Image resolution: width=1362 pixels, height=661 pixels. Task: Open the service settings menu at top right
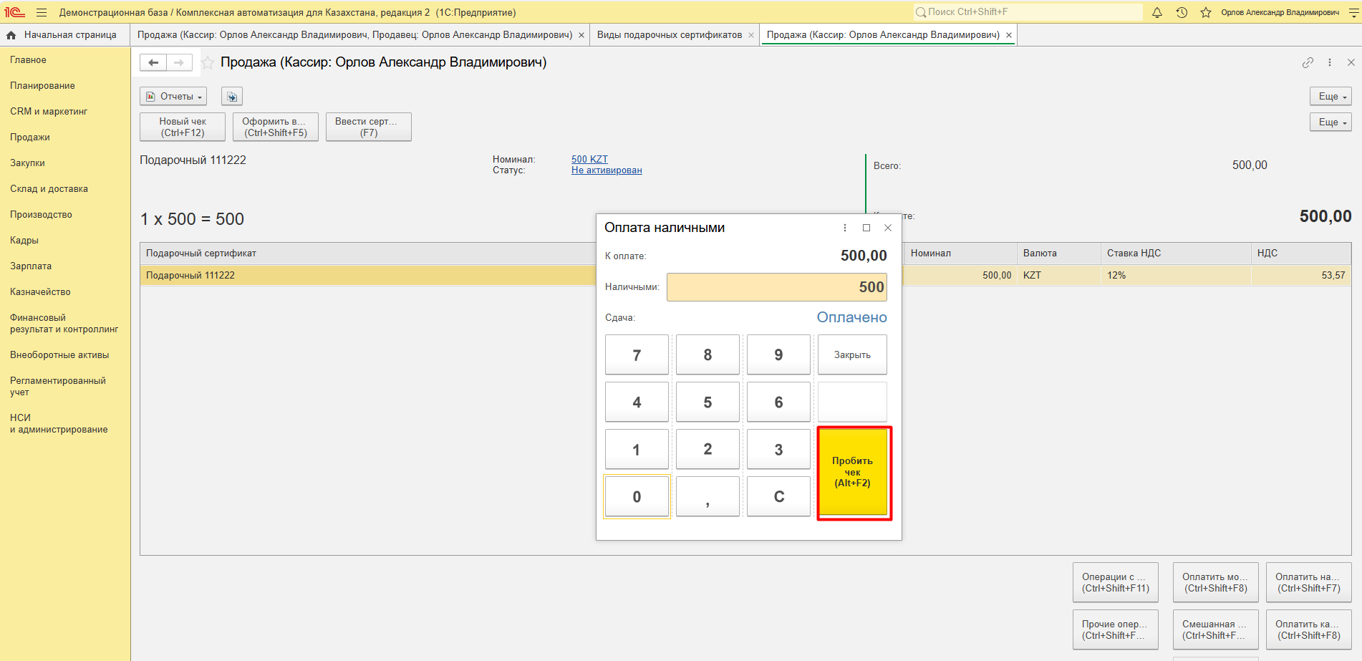1353,12
